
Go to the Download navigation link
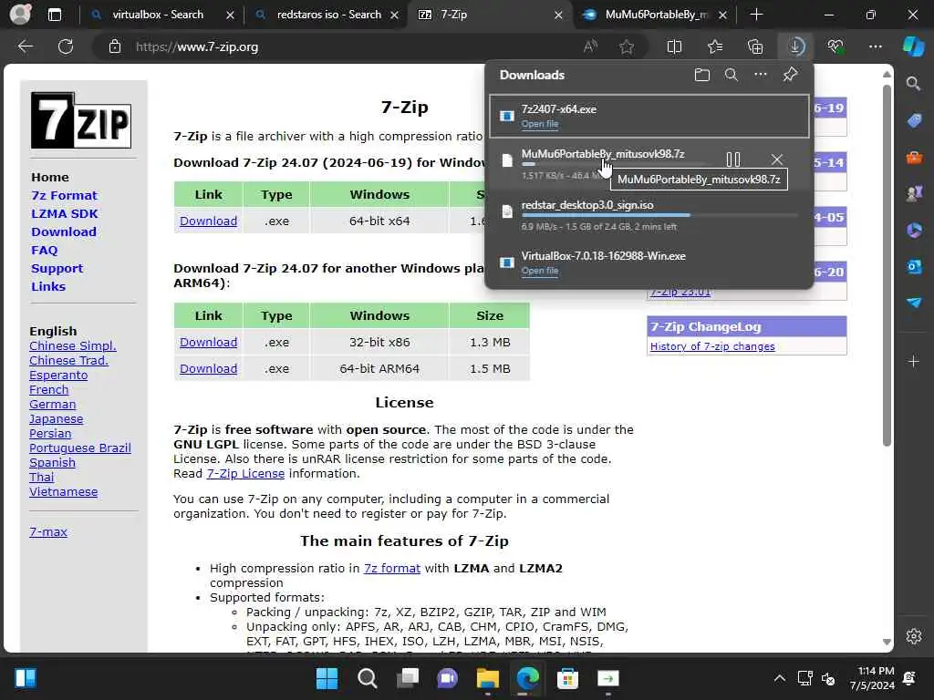click(64, 232)
